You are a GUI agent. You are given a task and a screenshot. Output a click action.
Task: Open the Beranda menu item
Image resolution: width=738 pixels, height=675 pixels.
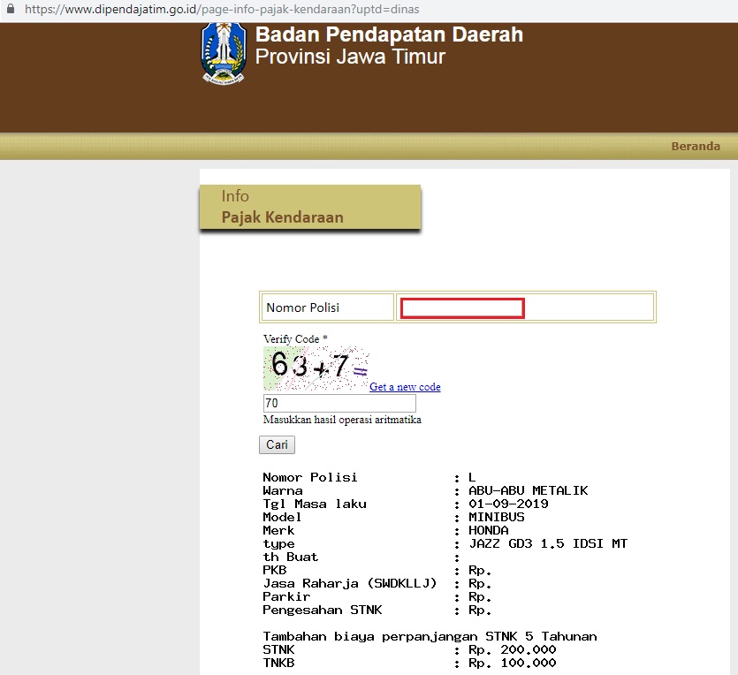pyautogui.click(x=696, y=147)
